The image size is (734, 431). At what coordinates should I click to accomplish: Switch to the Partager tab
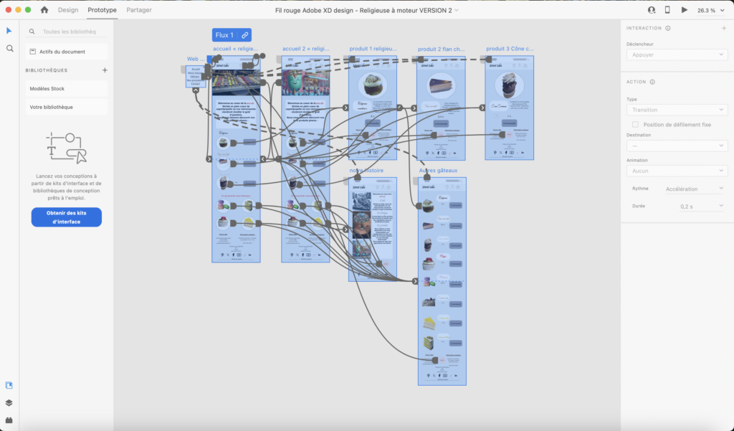pyautogui.click(x=138, y=10)
